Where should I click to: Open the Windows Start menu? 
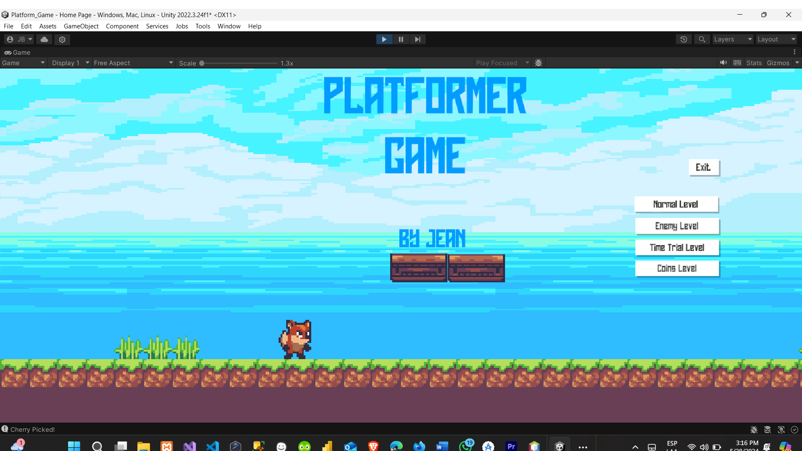tap(74, 446)
